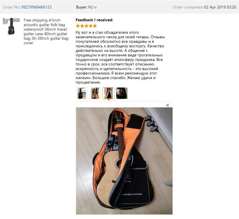Viewport: 239px width, 219px height.
Task: Click the second orange rating star
Action: pos(82,26)
